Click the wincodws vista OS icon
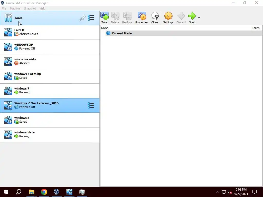 click(x=8, y=62)
